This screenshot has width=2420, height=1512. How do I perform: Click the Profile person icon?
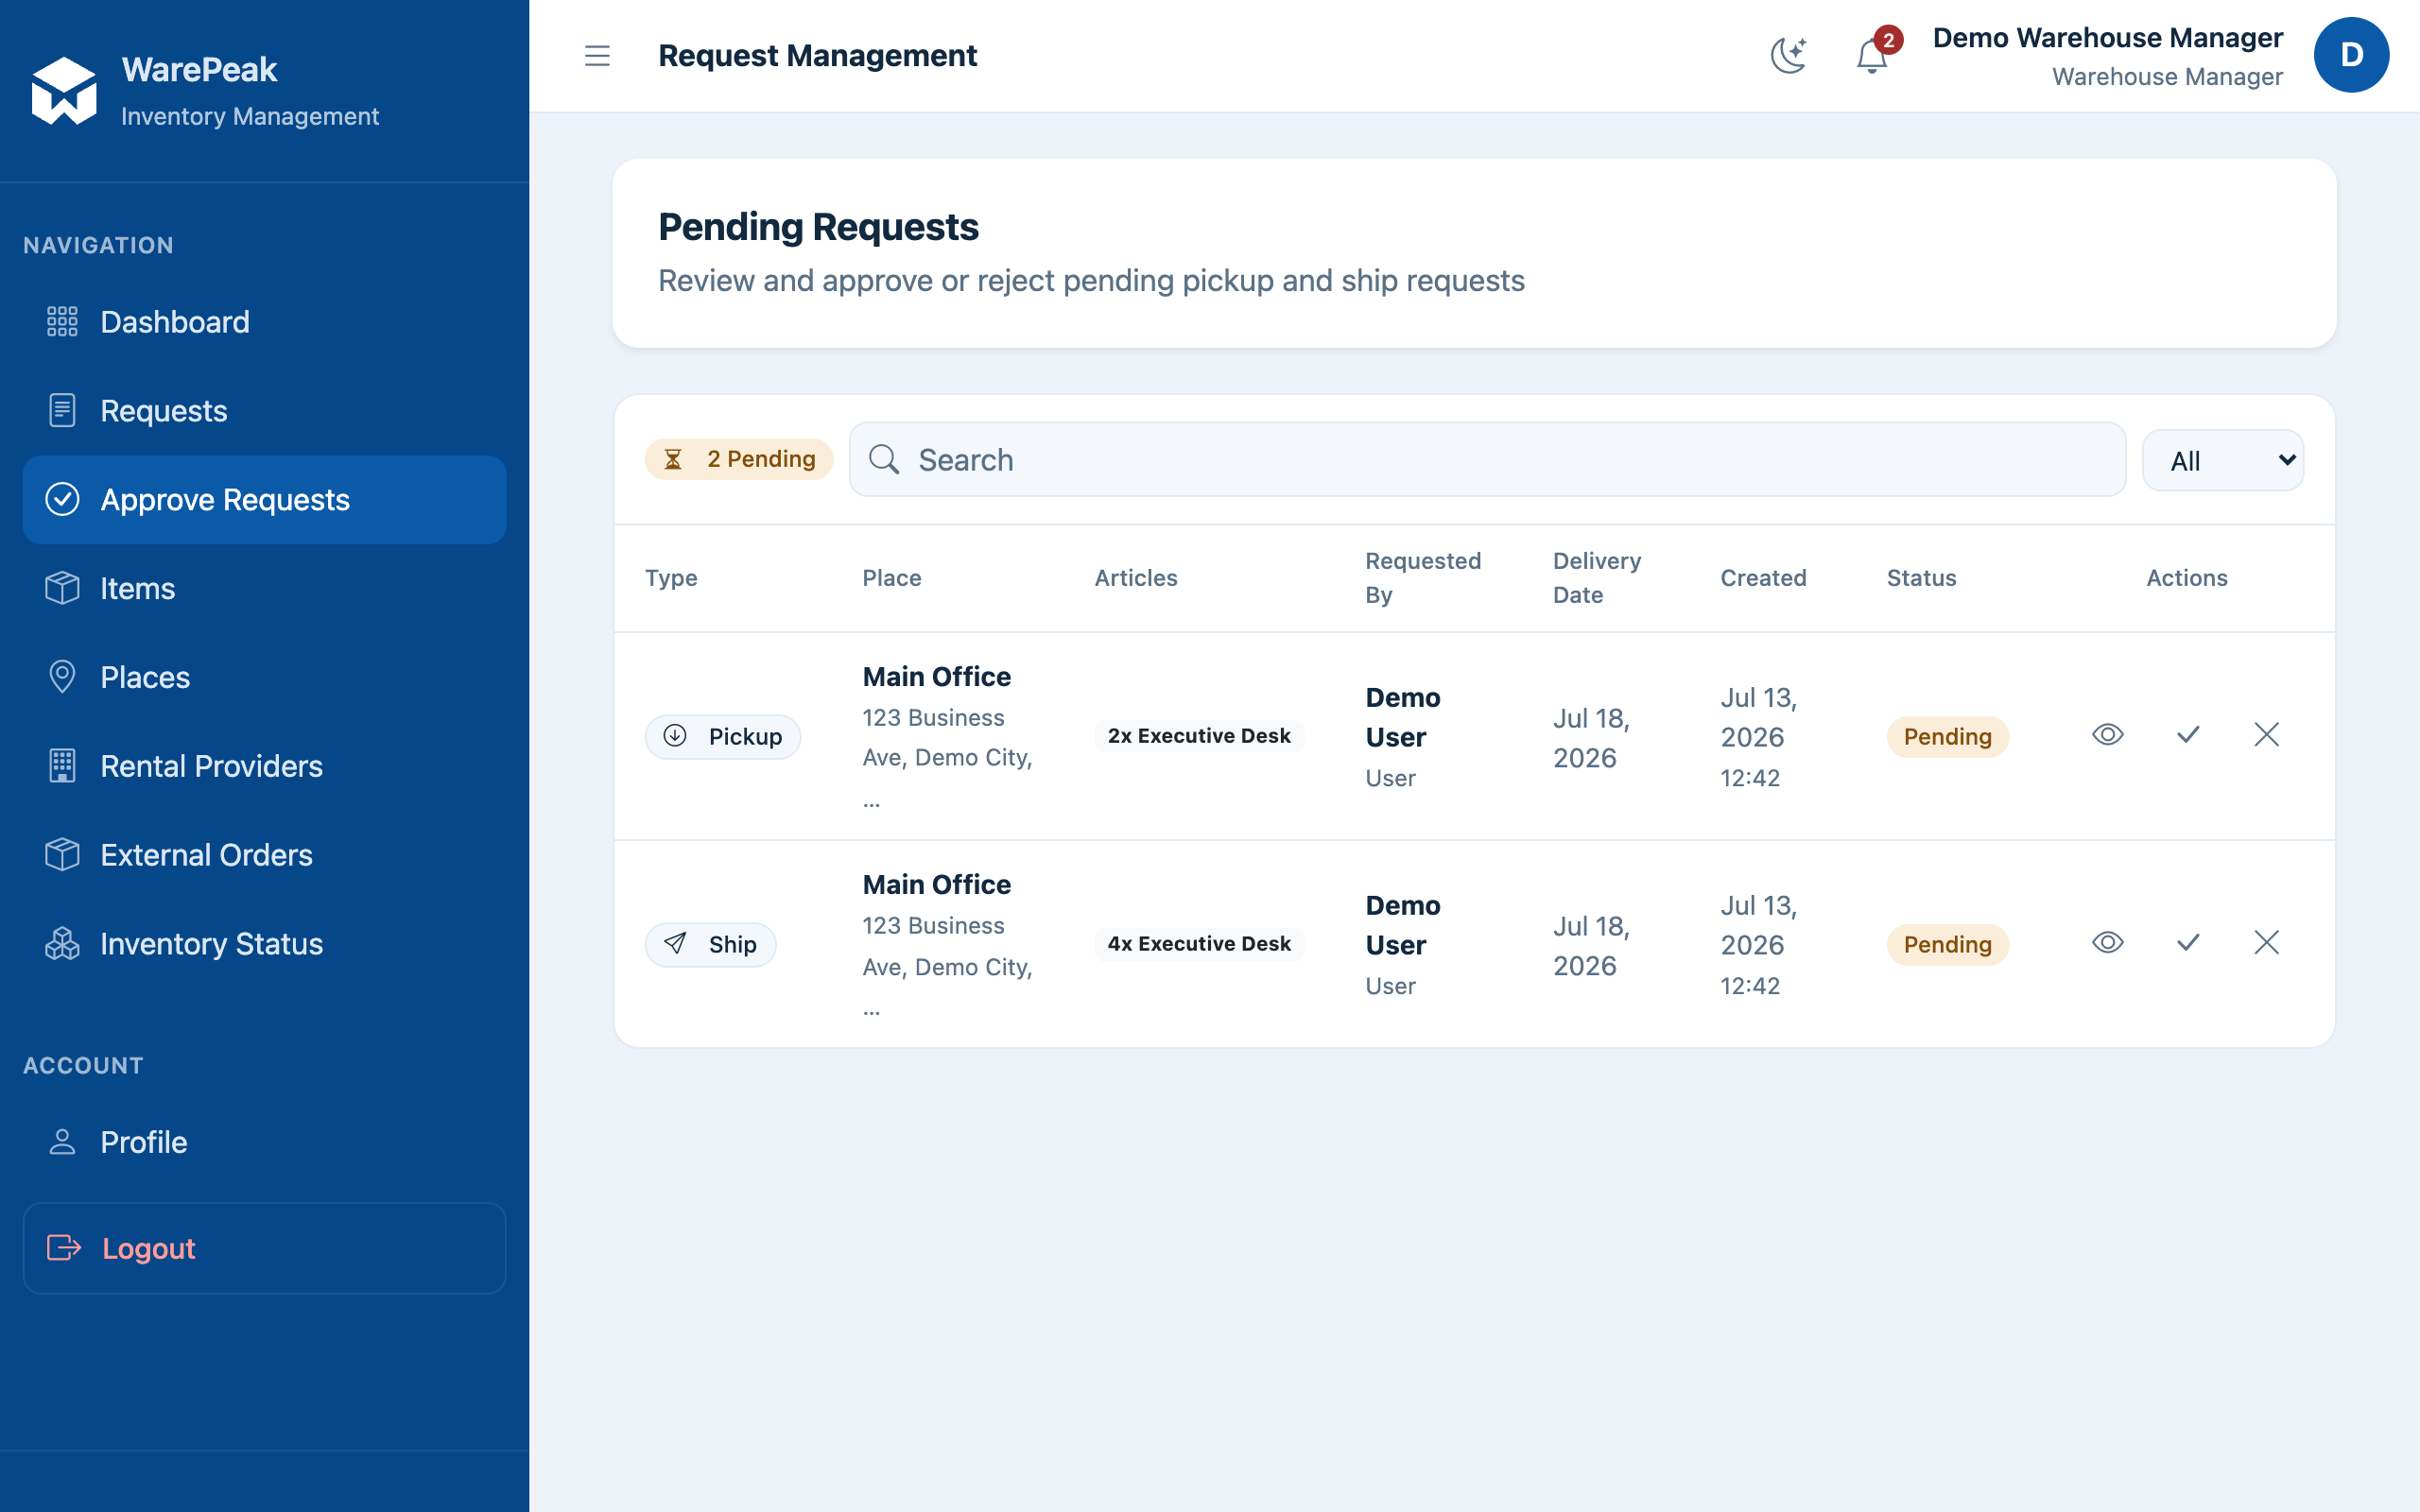coord(62,1142)
